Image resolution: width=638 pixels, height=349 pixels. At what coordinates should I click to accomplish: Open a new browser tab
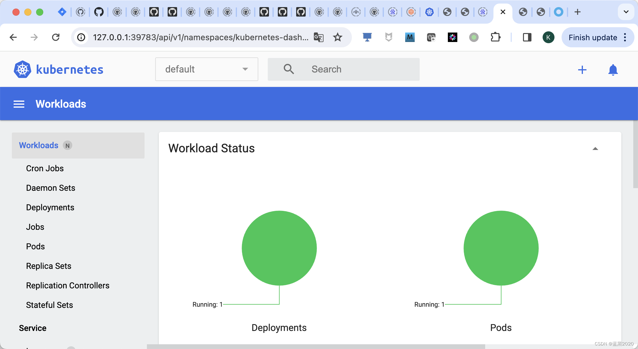coord(577,12)
